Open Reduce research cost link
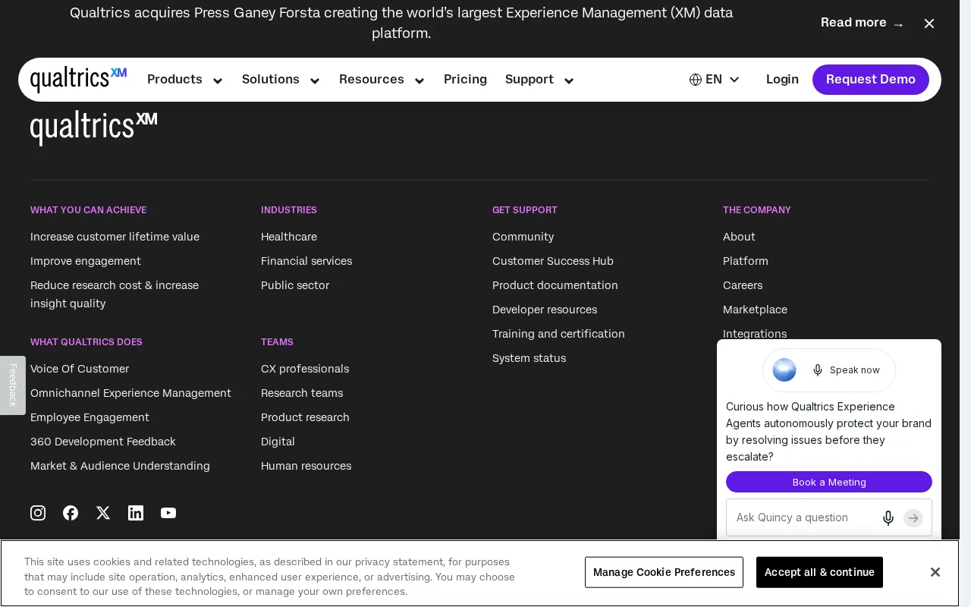 tap(115, 294)
